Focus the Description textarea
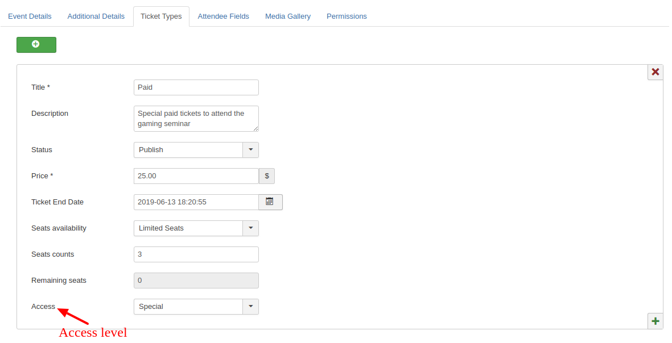 (196, 119)
